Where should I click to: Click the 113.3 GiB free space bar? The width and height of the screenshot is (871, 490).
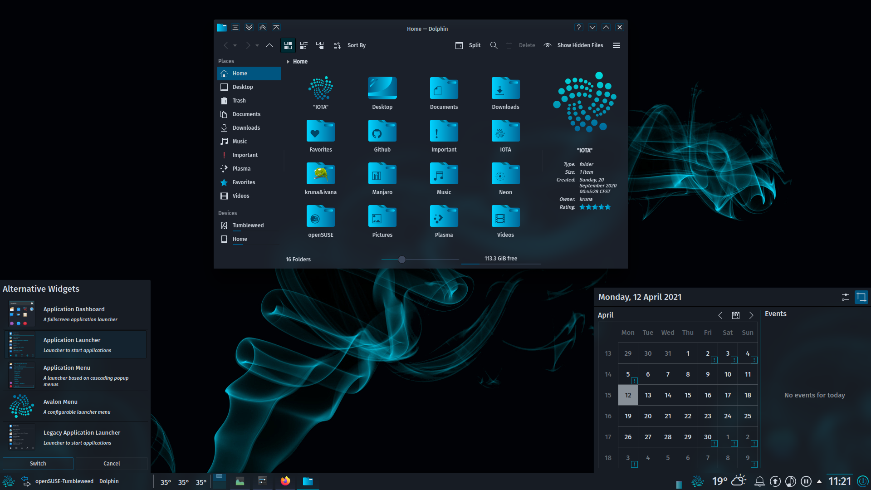(501, 259)
